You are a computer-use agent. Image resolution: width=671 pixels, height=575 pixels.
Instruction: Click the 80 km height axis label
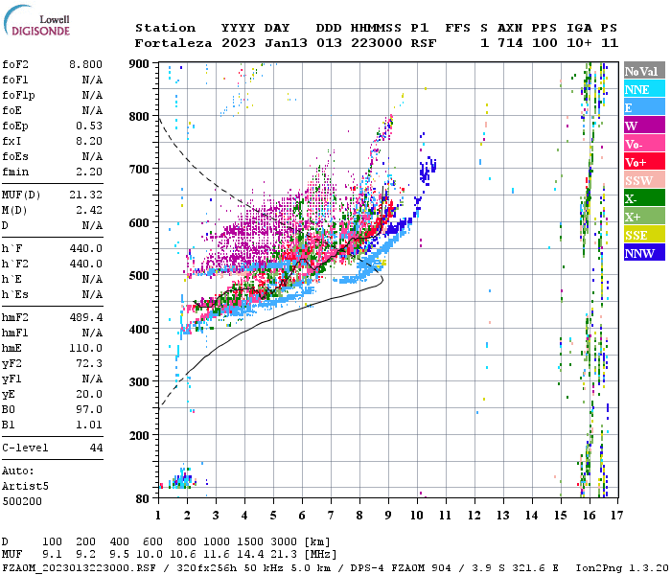coord(143,499)
